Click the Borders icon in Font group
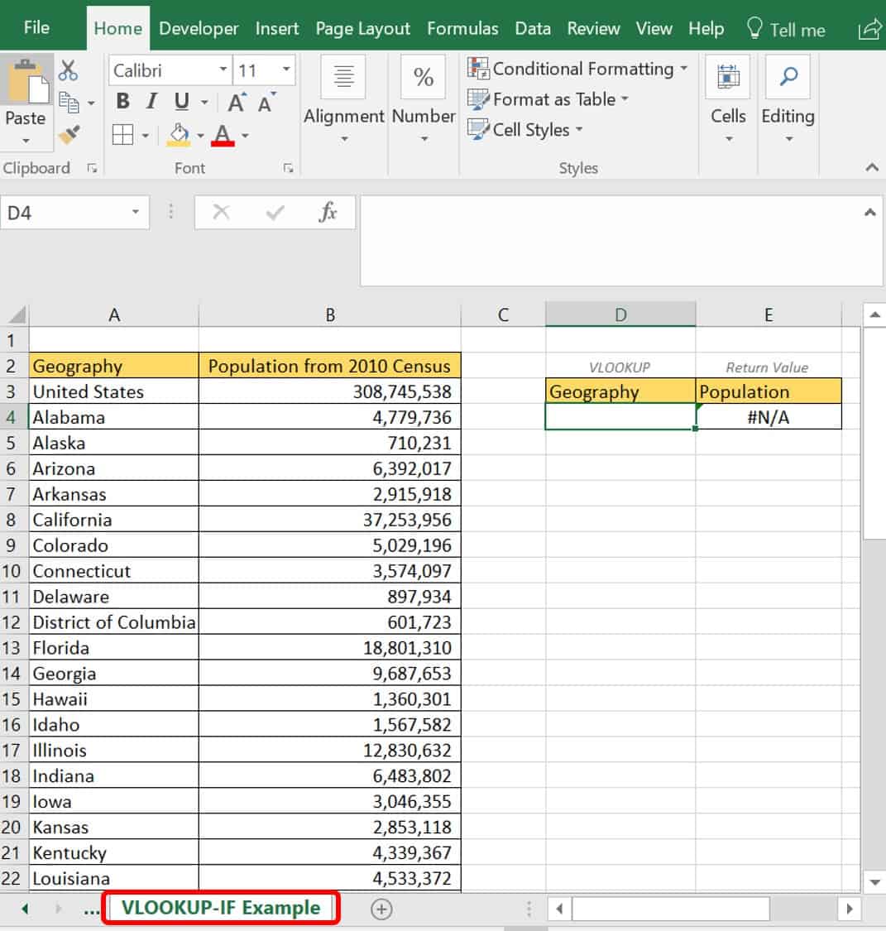The image size is (886, 931). [x=122, y=135]
